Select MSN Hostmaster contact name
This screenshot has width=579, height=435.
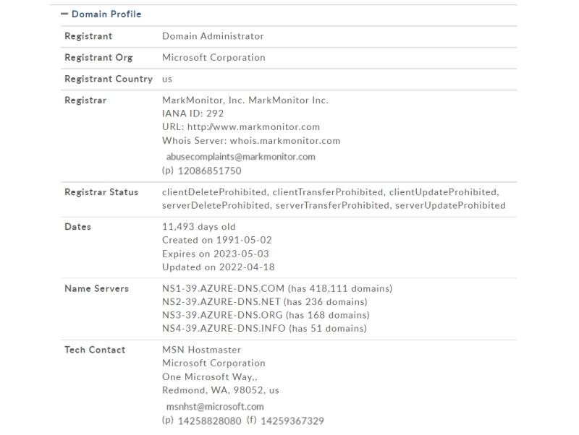coord(202,350)
